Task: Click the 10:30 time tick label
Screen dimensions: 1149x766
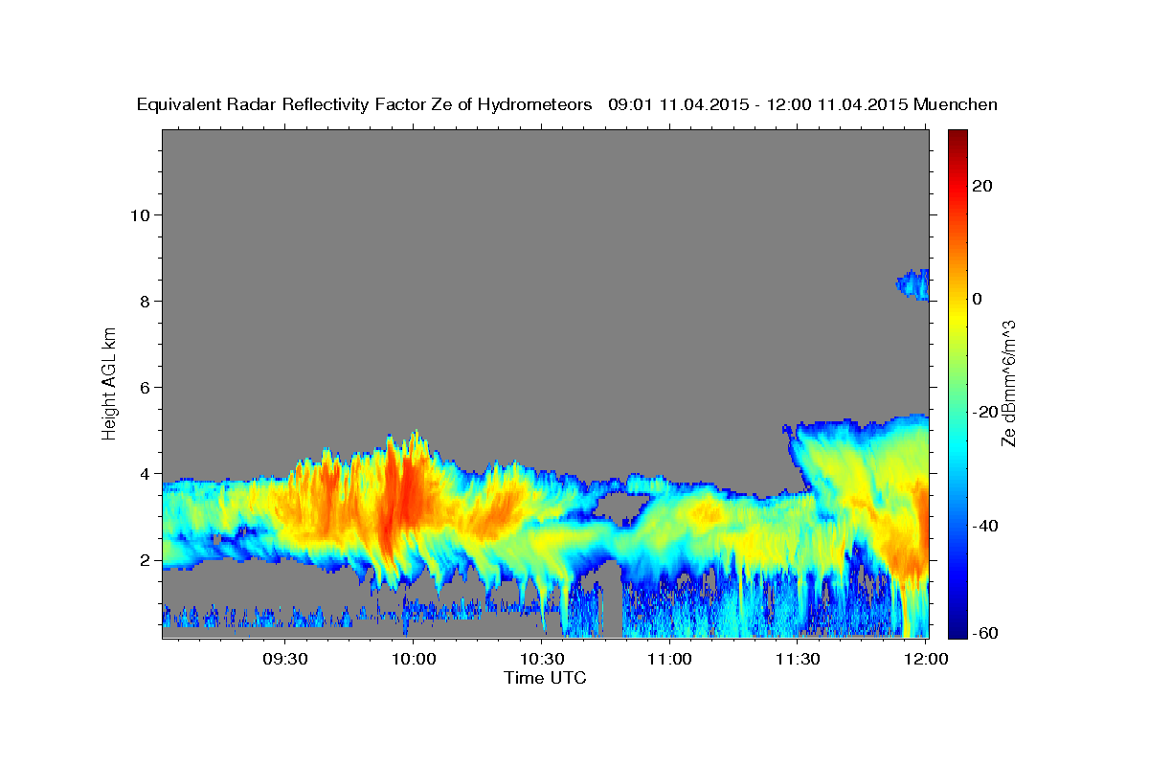Action: click(x=542, y=660)
